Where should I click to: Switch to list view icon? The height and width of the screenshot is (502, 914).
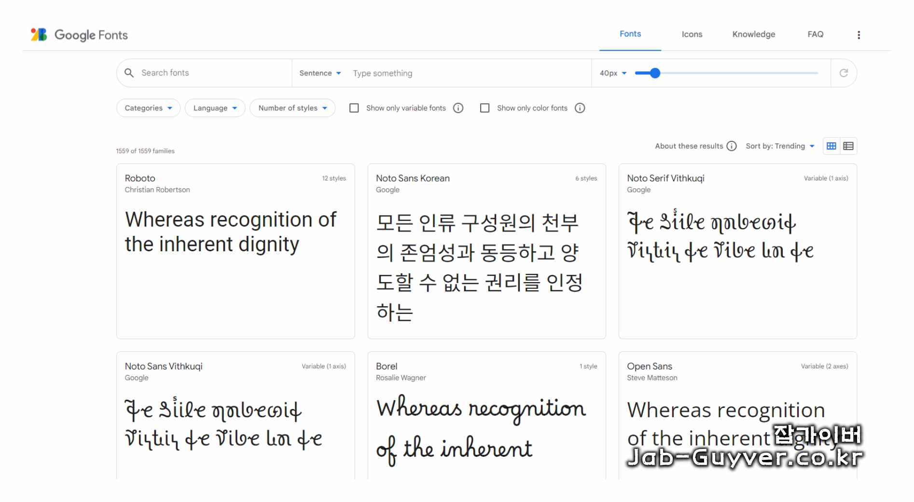click(x=848, y=146)
